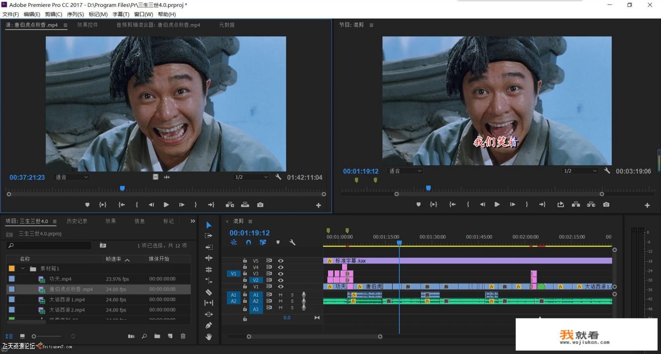The width and height of the screenshot is (661, 354).
Task: Toggle V2 track targeting
Action: (x=256, y=280)
